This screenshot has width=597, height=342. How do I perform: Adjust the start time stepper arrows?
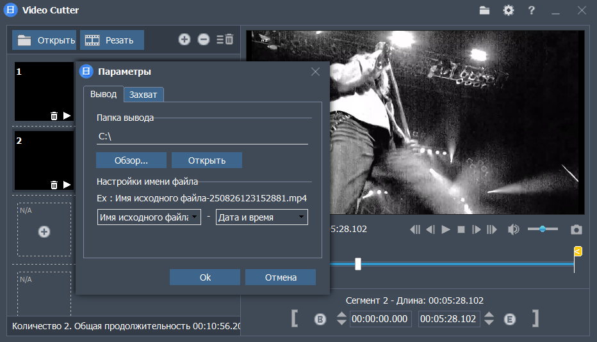[341, 318]
